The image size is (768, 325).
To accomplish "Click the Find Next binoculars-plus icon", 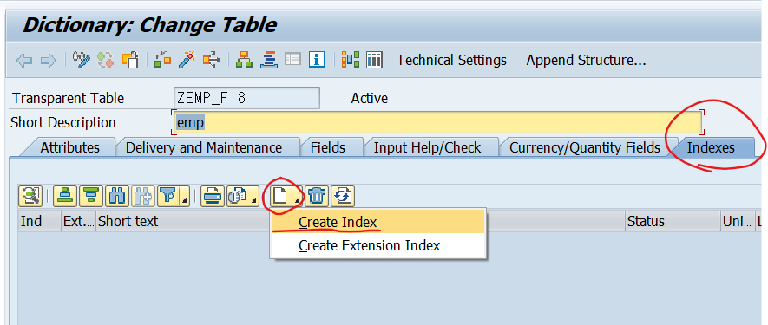I will click(142, 196).
